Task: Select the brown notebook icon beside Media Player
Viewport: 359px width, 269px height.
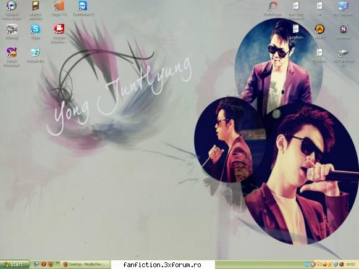Action: click(x=35, y=10)
